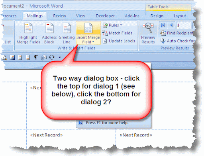Open the Insert Merge Field dropdown arrow

tap(93, 42)
